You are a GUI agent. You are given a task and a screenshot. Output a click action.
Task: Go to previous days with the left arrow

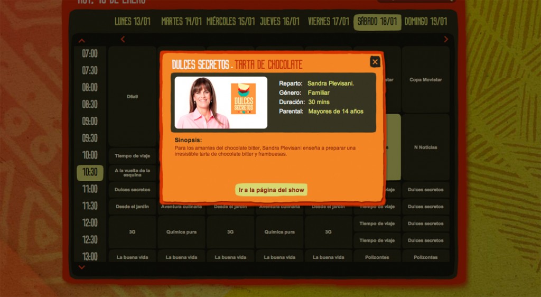click(x=123, y=39)
